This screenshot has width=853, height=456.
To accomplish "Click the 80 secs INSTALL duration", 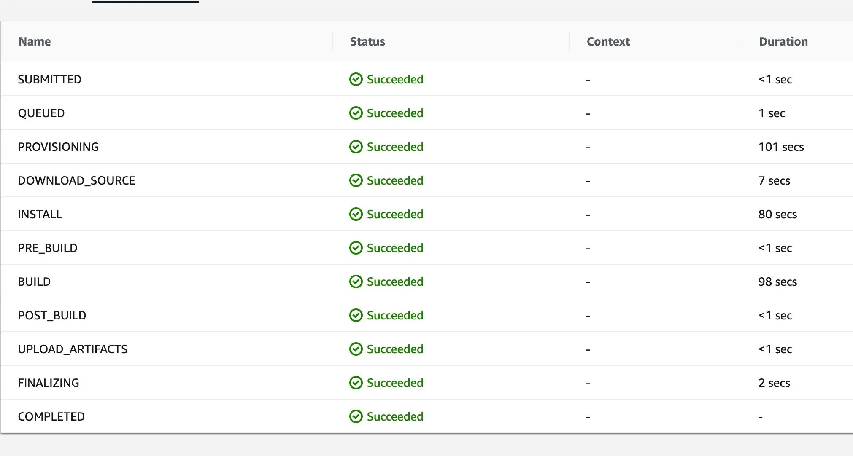I will tap(777, 214).
